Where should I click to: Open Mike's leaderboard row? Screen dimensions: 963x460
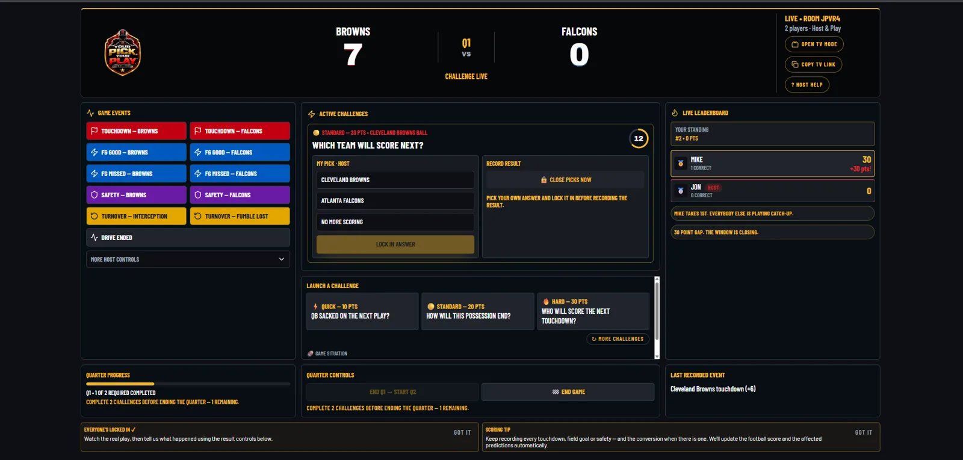773,164
